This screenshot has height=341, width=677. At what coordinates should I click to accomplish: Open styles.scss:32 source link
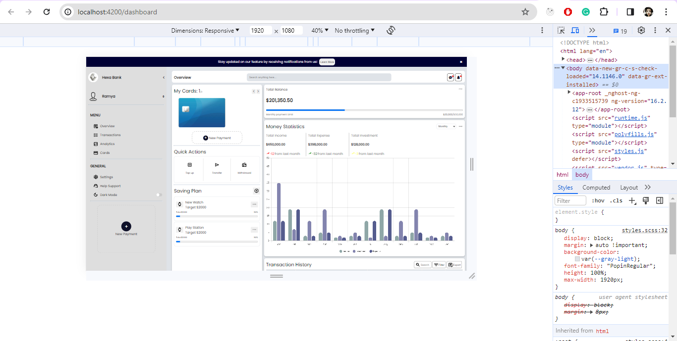[645, 230]
